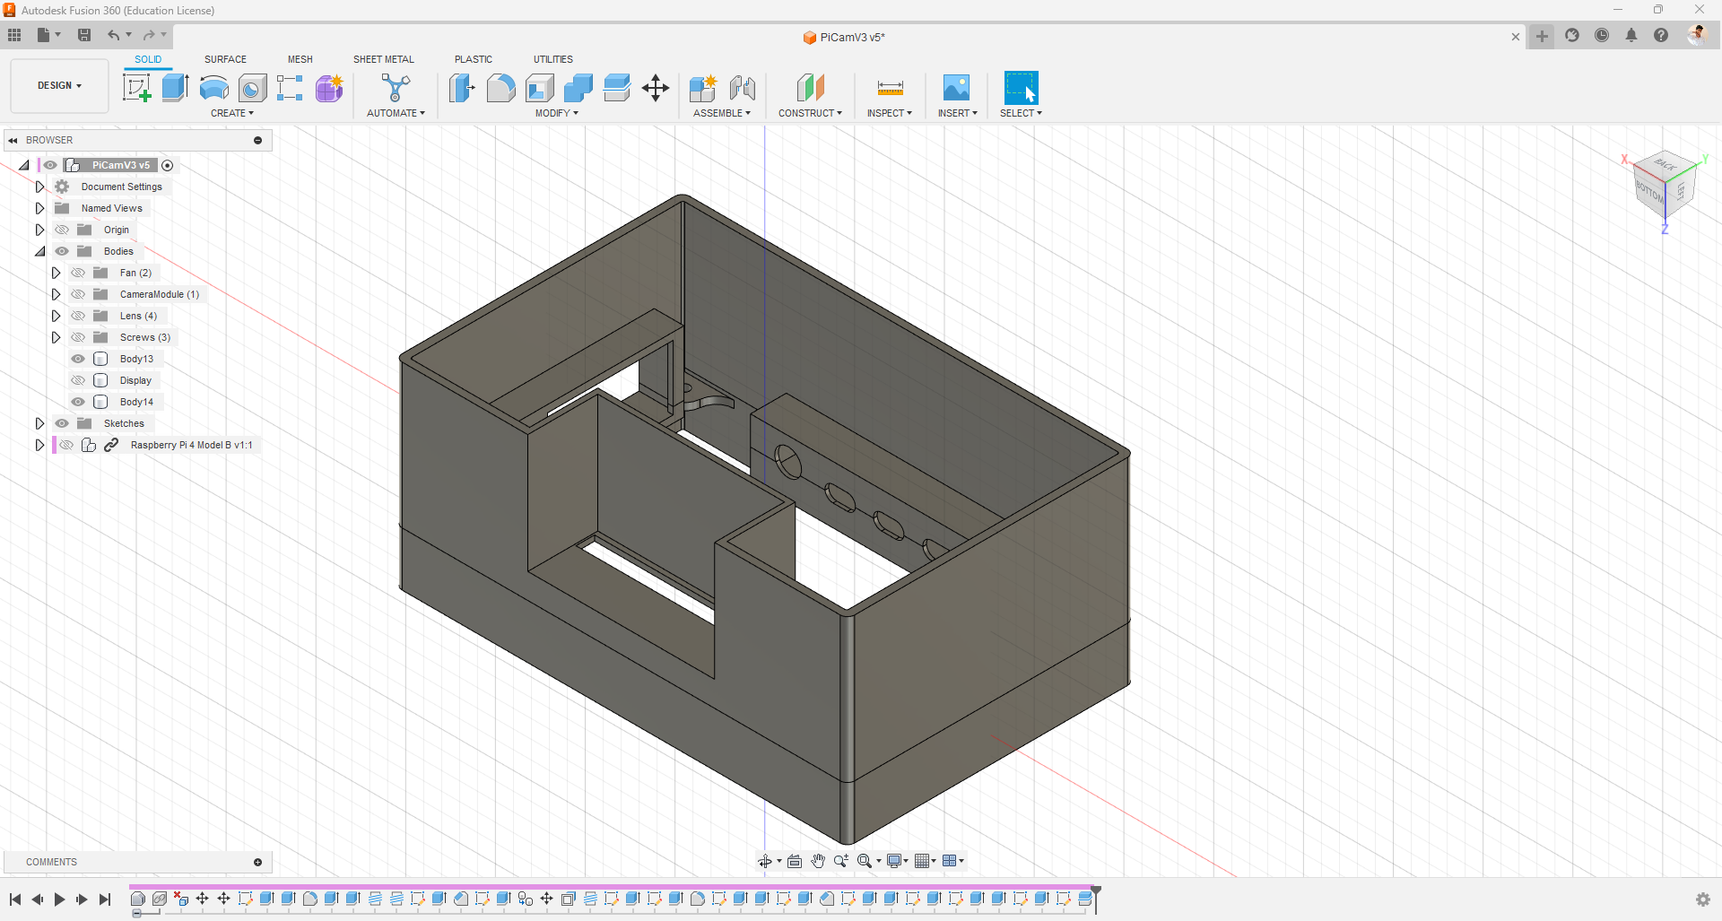Open the Insert image icon
Image resolution: width=1722 pixels, height=921 pixels.
(x=956, y=88)
